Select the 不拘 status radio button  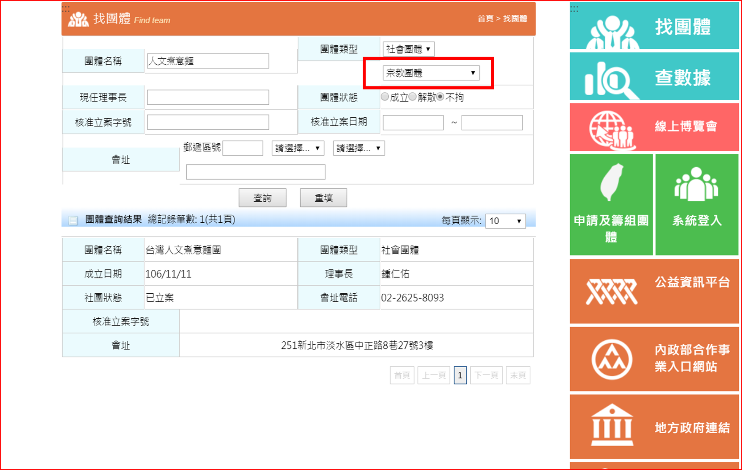(x=440, y=97)
